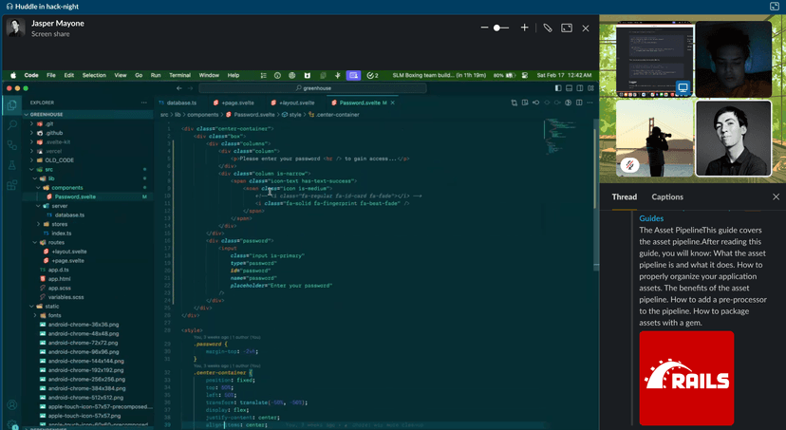
Task: Open the Guides link in thread
Action: click(x=651, y=218)
